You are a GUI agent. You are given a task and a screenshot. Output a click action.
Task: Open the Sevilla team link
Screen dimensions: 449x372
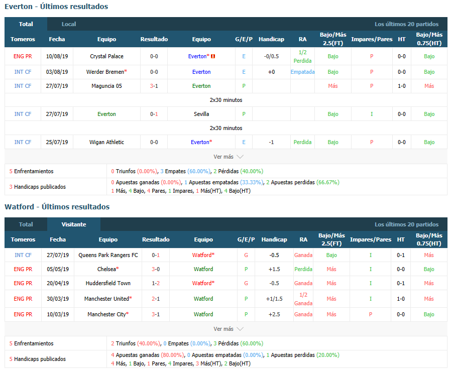coord(201,114)
